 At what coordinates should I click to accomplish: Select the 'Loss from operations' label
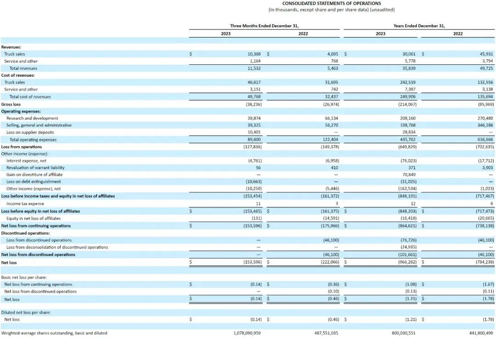click(x=22, y=147)
